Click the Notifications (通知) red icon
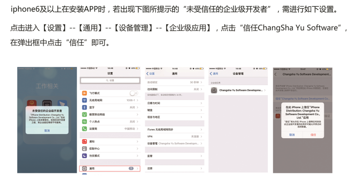352x178 pixels. pyautogui.click(x=84, y=141)
